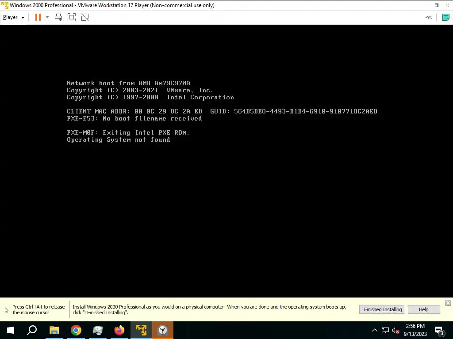453x339 pixels.
Task: Click the CLIENT MAC ADDR line
Action: [222, 111]
